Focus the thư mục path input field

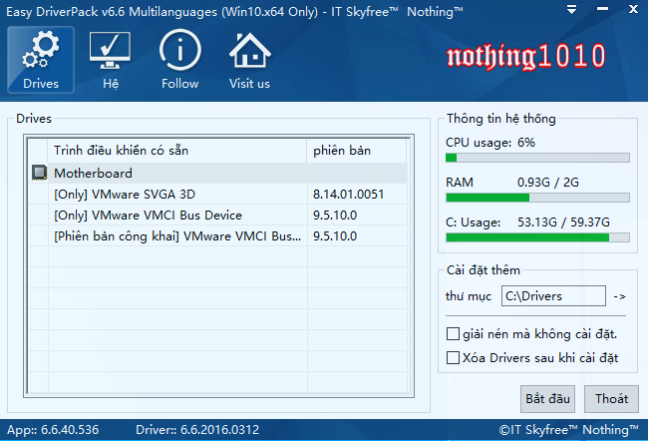coord(552,296)
